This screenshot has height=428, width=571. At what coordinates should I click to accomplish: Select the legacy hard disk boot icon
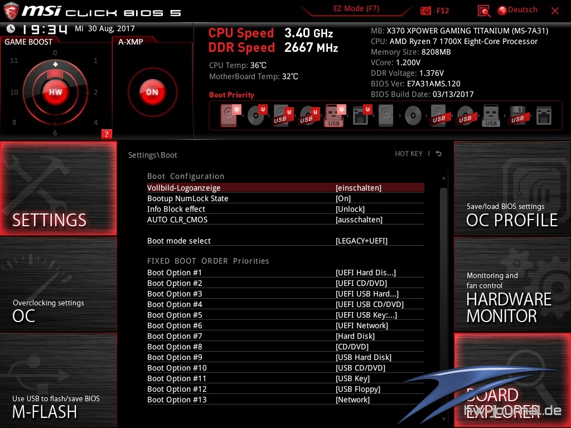point(386,115)
